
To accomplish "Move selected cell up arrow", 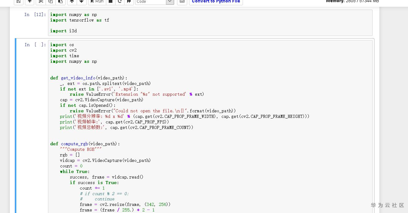I will click(72, 2).
